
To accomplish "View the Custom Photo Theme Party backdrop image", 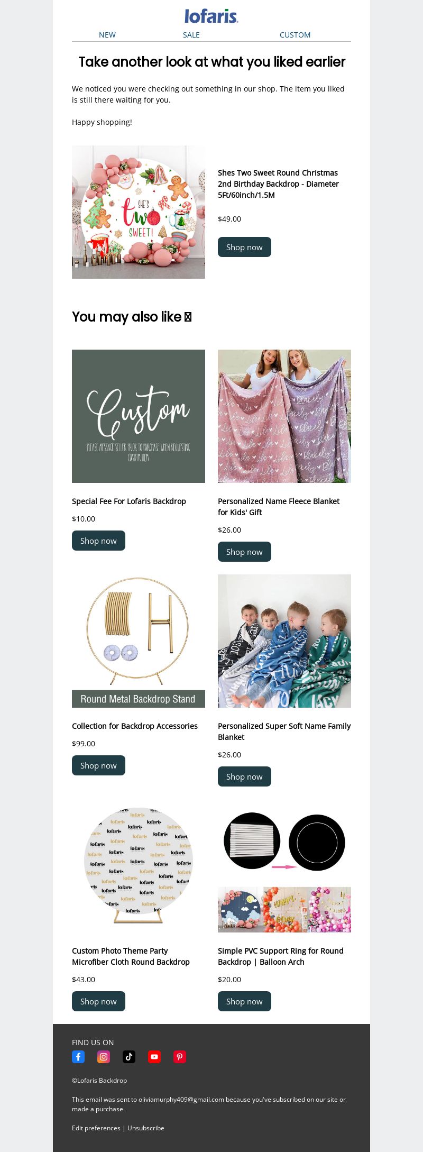I will coord(139,866).
